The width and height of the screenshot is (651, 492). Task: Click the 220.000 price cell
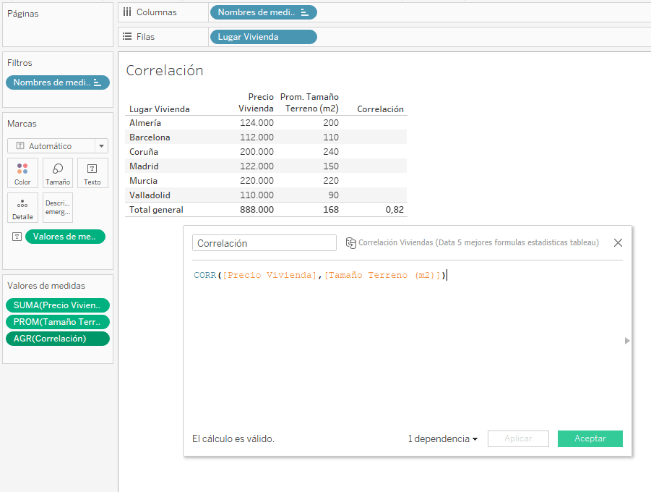256,181
